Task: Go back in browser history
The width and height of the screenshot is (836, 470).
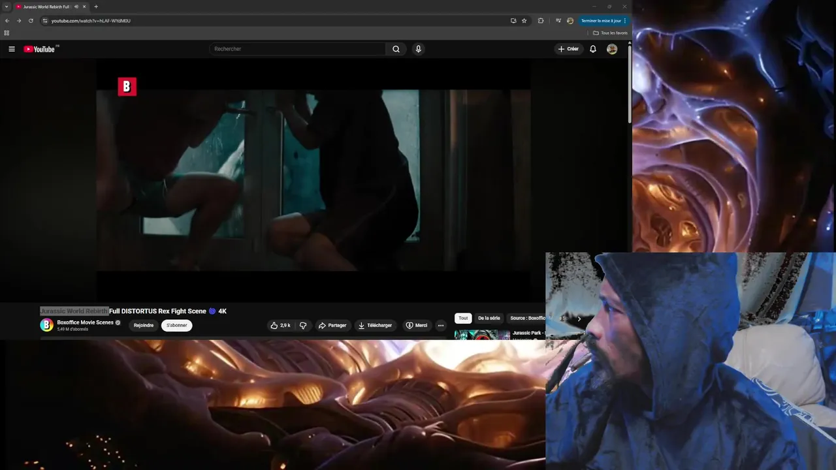Action: [x=7, y=21]
